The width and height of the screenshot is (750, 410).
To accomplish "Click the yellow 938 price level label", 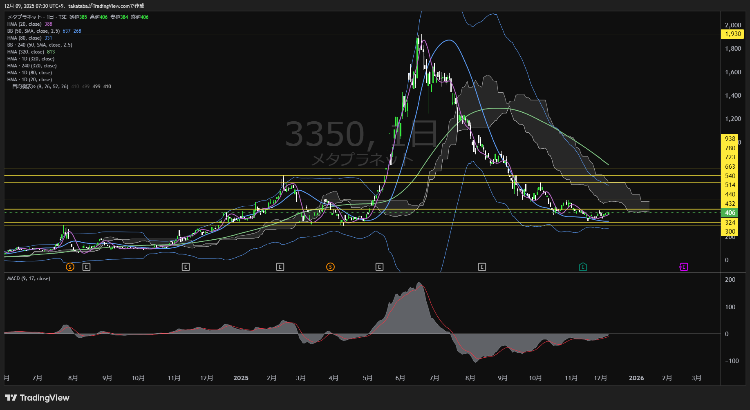I will pos(730,139).
